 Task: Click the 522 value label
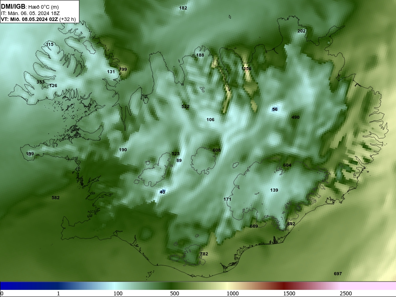(x=185, y=107)
